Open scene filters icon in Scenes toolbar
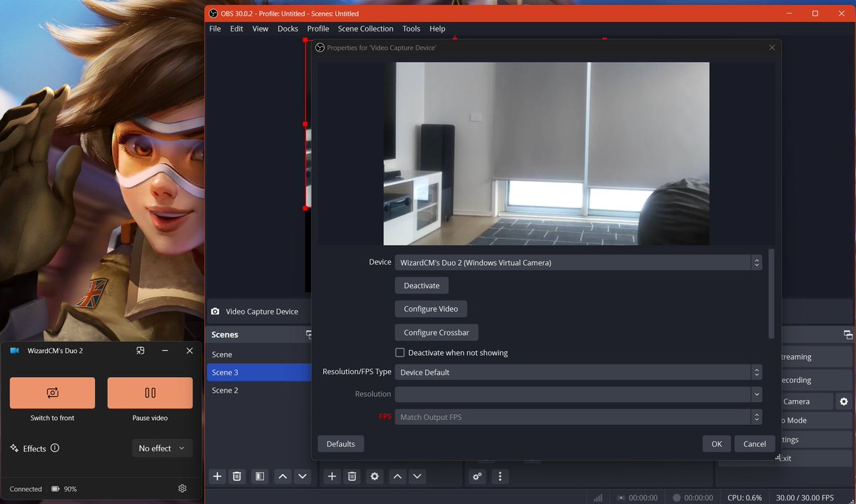 click(260, 476)
